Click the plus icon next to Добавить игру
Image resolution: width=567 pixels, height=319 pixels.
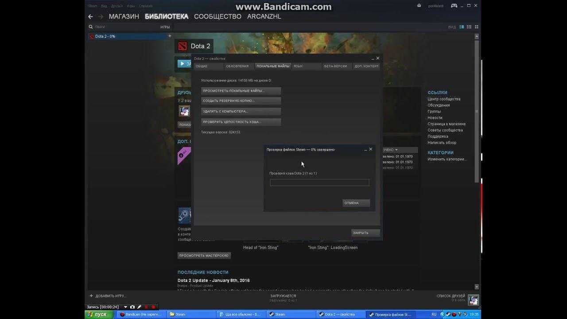(91, 296)
